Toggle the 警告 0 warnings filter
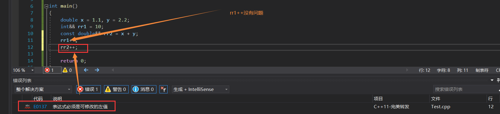The height and width of the screenshot is (114, 500). [116, 89]
